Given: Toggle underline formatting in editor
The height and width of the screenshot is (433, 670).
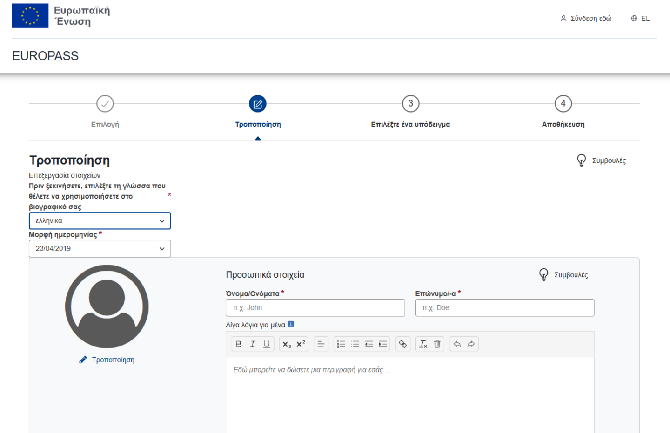Looking at the screenshot, I should pyautogui.click(x=267, y=344).
